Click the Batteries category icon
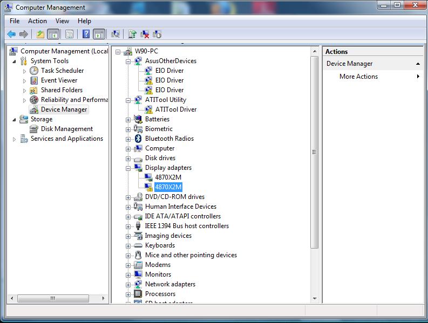Image resolution: width=428 pixels, height=323 pixels. coord(138,119)
